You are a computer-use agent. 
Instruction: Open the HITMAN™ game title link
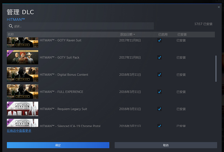point(16,19)
